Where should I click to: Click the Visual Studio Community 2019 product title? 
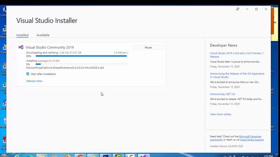click(49, 48)
